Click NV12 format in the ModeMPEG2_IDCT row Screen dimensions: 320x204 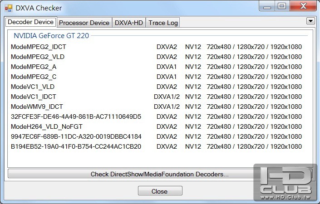pos(193,47)
